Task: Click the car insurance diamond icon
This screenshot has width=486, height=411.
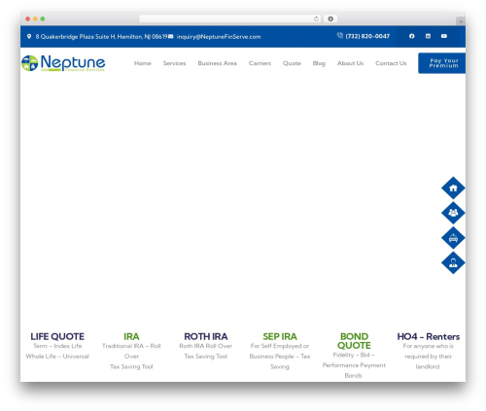Action: tap(453, 238)
